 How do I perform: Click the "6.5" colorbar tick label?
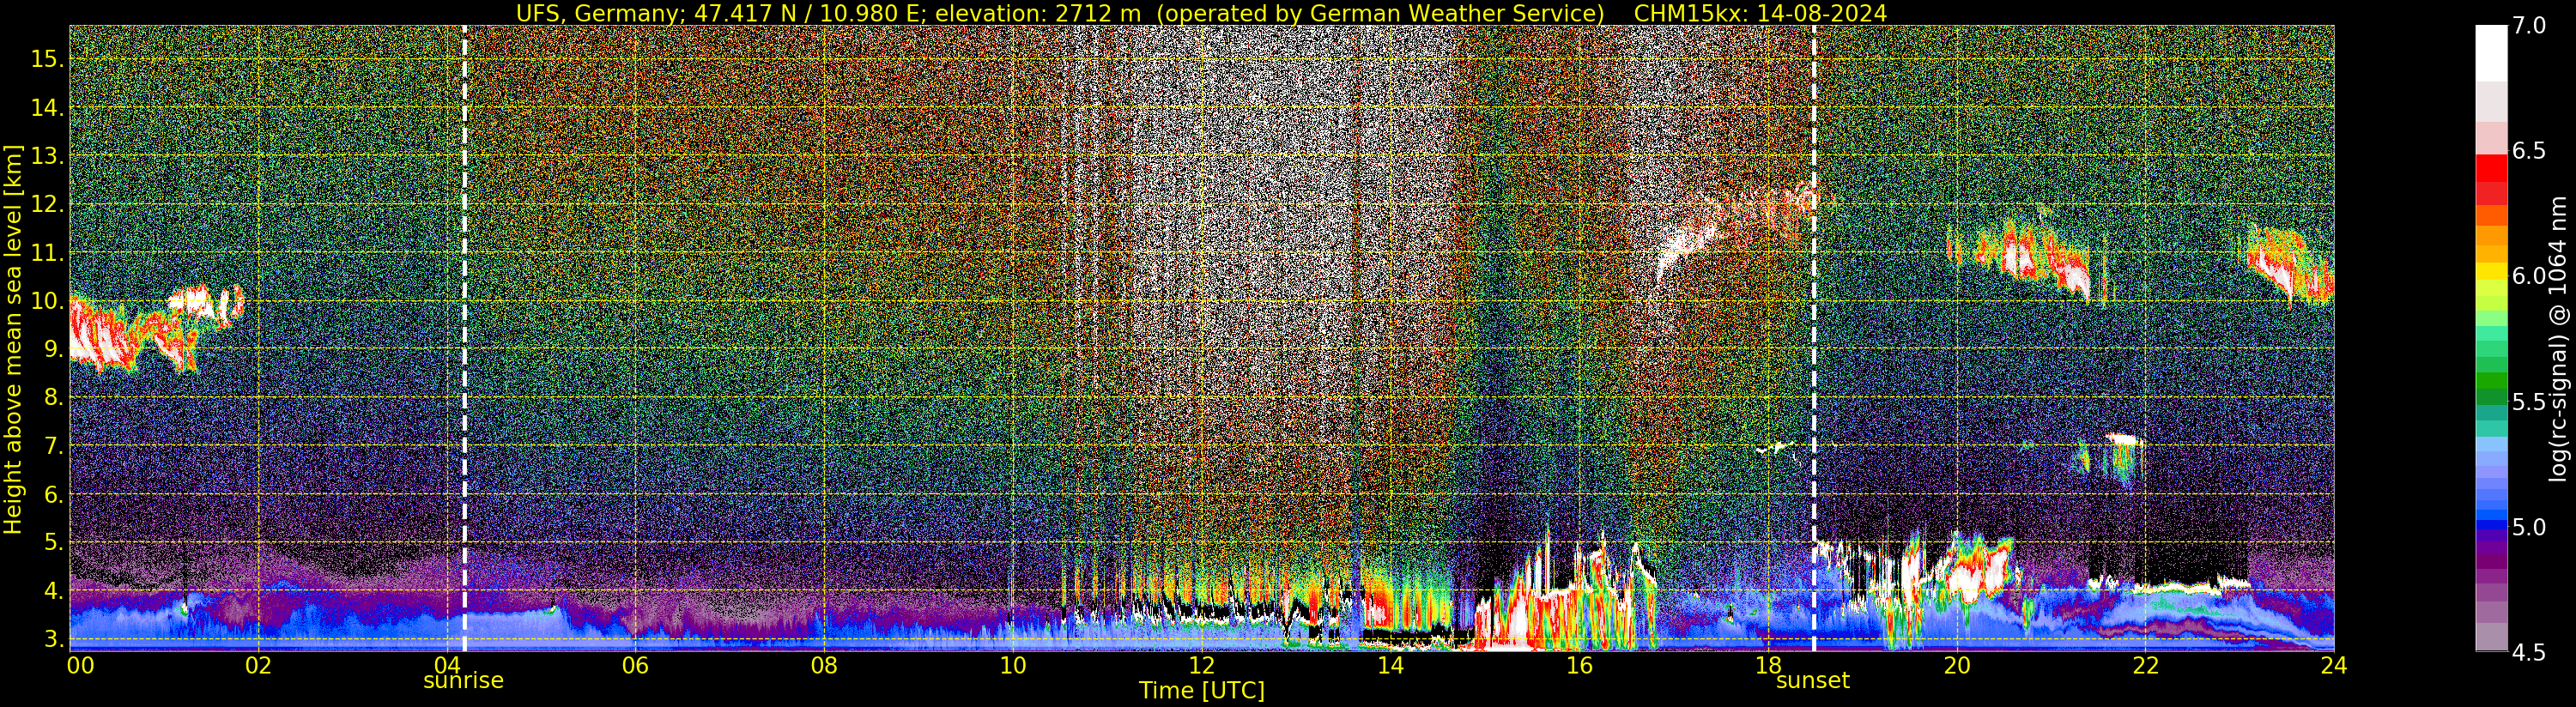point(2529,151)
